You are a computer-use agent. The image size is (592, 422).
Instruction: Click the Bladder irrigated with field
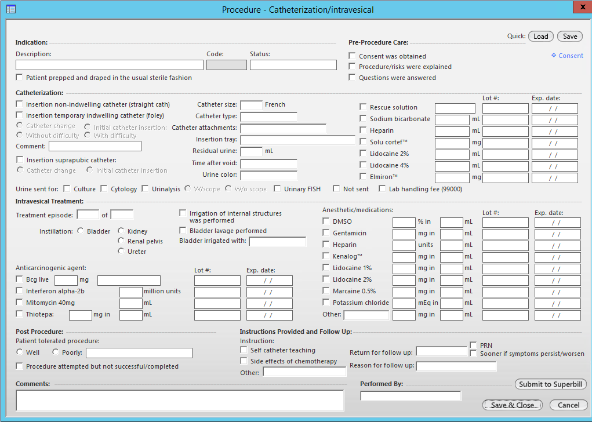click(278, 241)
